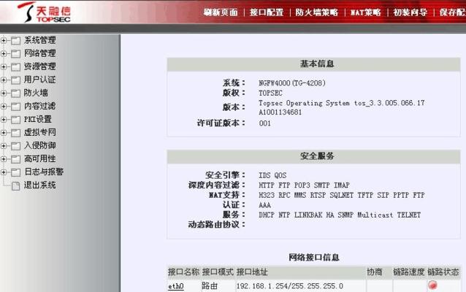466x292 pixels.
Task: Select 日志与报警 in the sidebar
Action: [x=44, y=172]
